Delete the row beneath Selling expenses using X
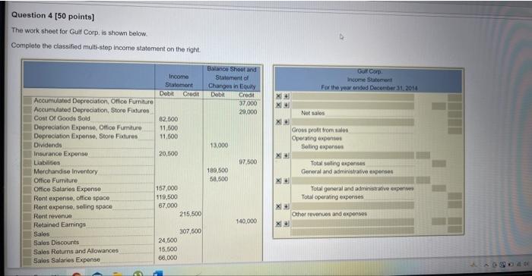 click(279, 155)
